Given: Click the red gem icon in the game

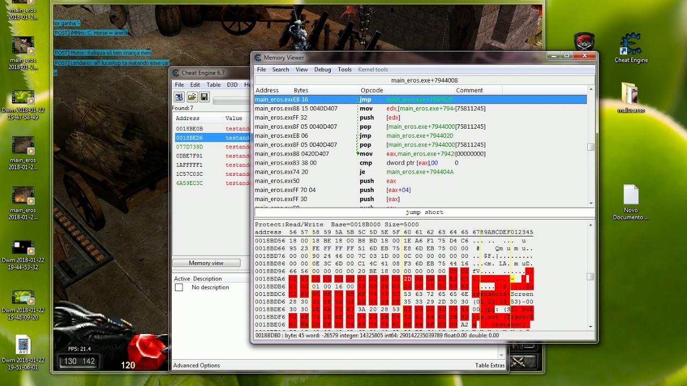Looking at the screenshot, I should tap(147, 350).
